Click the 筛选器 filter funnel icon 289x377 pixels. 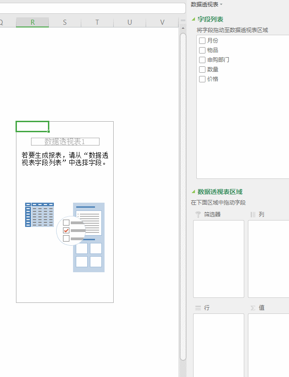click(198, 215)
